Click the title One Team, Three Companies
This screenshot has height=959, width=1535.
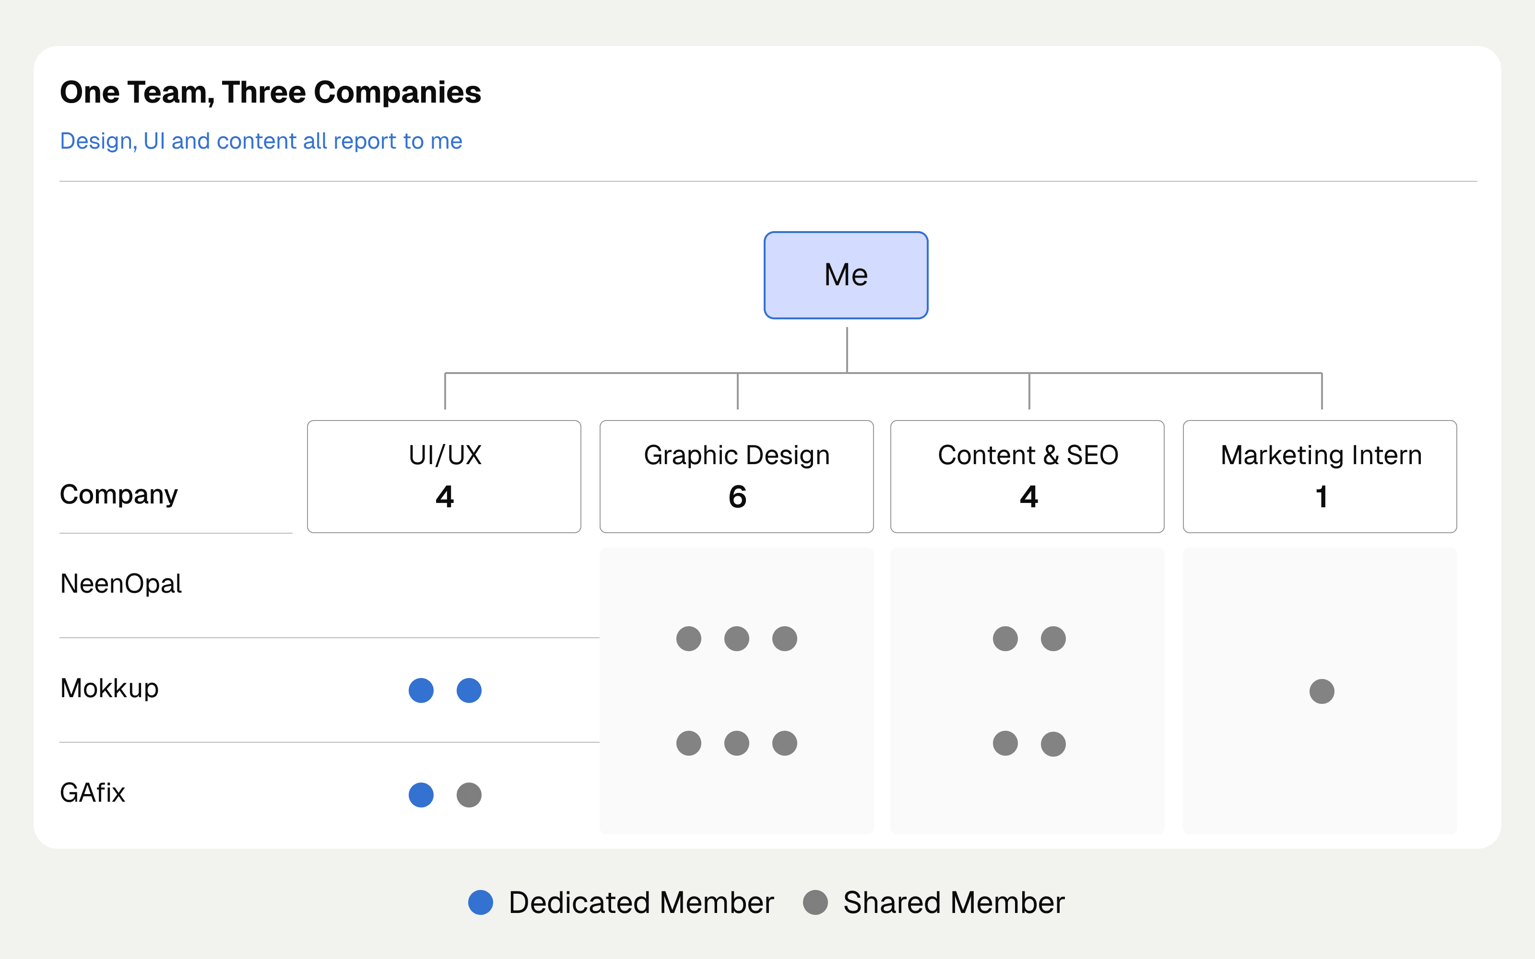[270, 93]
